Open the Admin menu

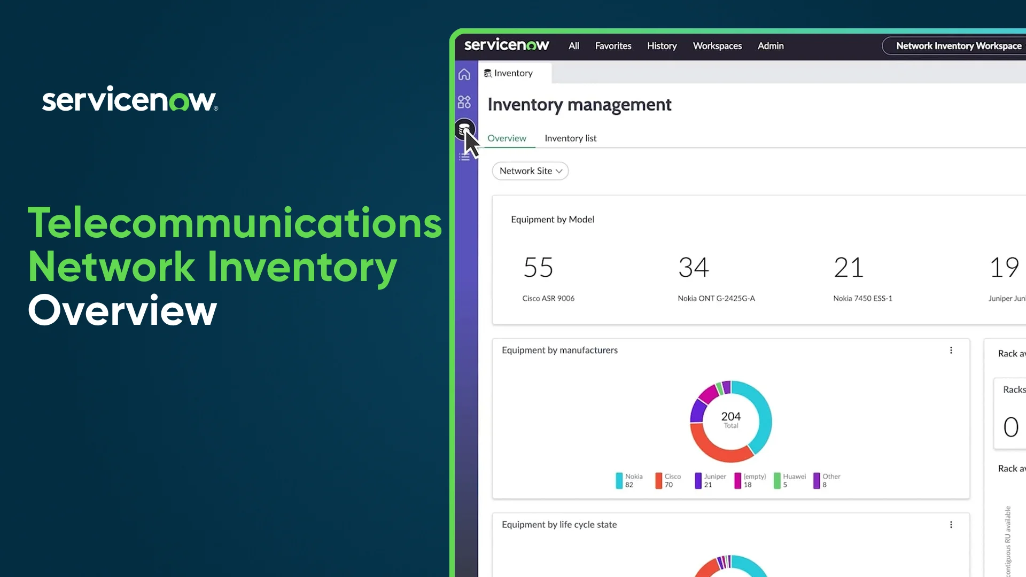[770, 46]
